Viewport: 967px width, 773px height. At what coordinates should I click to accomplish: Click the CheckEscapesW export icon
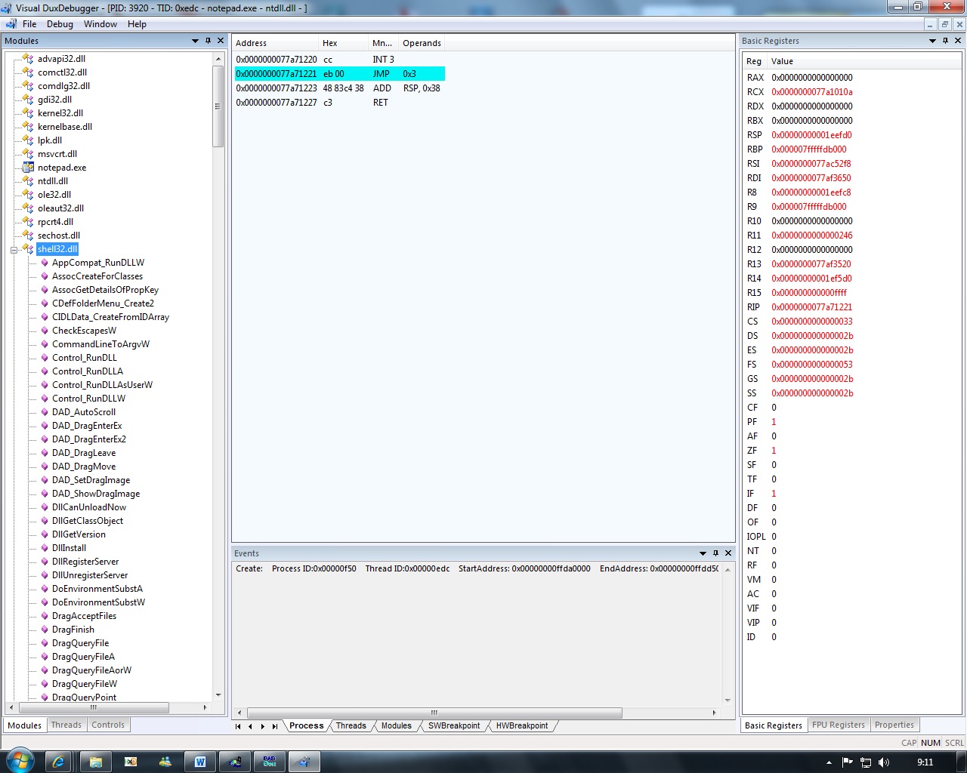click(45, 331)
